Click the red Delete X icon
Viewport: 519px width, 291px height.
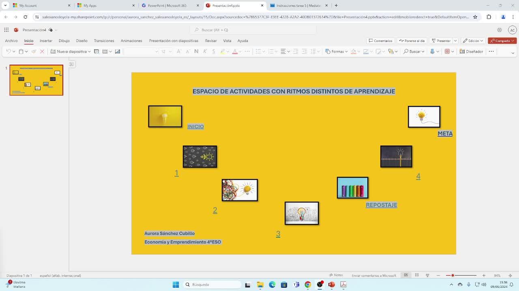click(x=42, y=51)
